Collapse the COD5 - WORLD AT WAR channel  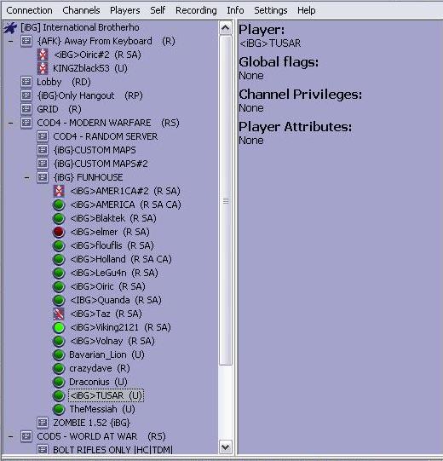click(x=10, y=436)
